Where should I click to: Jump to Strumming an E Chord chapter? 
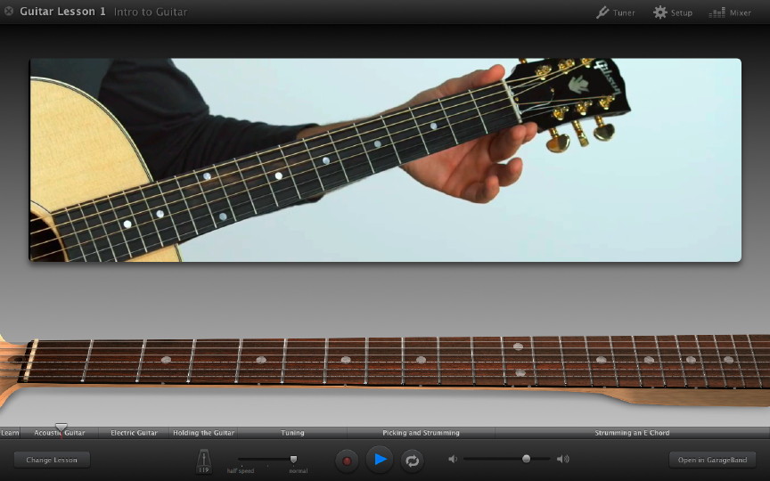pos(632,433)
